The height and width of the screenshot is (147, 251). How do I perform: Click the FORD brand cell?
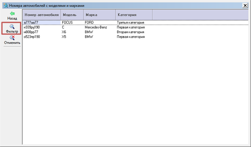point(100,22)
